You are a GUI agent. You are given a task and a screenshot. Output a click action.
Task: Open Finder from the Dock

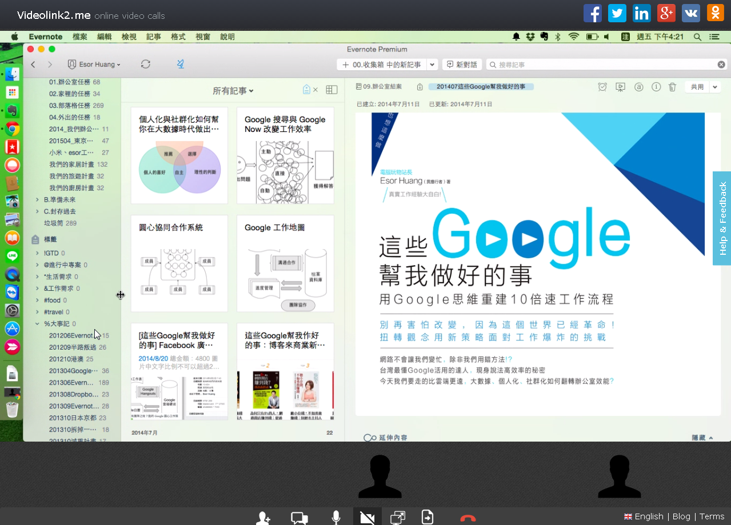tap(13, 74)
